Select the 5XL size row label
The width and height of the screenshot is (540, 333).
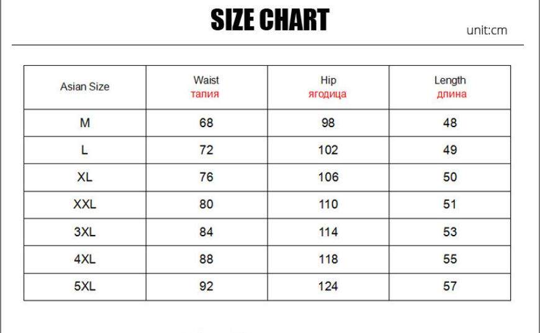[x=84, y=286]
